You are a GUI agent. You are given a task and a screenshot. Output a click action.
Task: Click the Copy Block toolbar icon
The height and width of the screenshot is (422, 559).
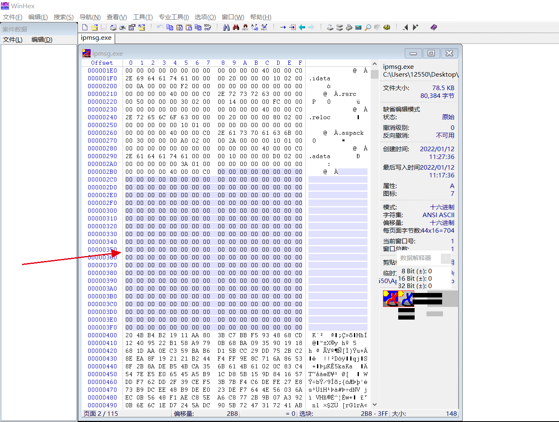coord(169,27)
